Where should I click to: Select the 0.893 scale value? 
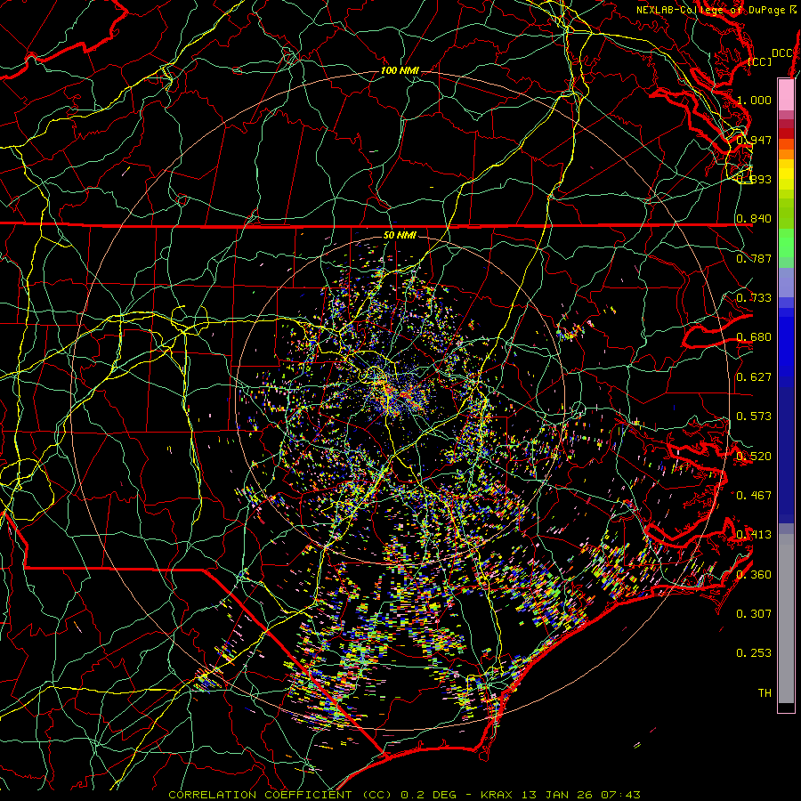pyautogui.click(x=754, y=179)
